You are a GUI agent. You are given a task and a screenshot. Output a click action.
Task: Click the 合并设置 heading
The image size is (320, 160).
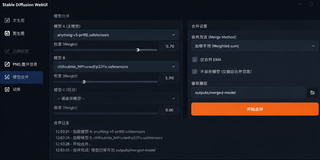199,26
